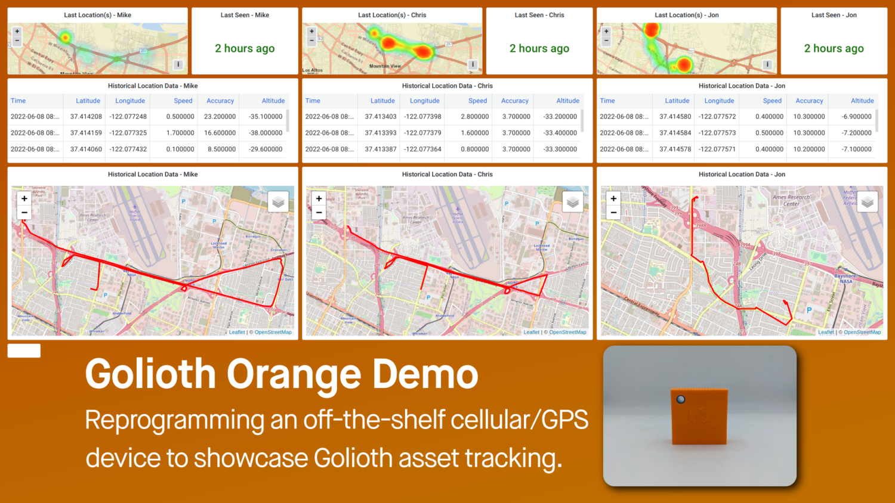Toggle the attribution info icon on Mike's heatmap
This screenshot has height=503, width=895.
click(179, 64)
